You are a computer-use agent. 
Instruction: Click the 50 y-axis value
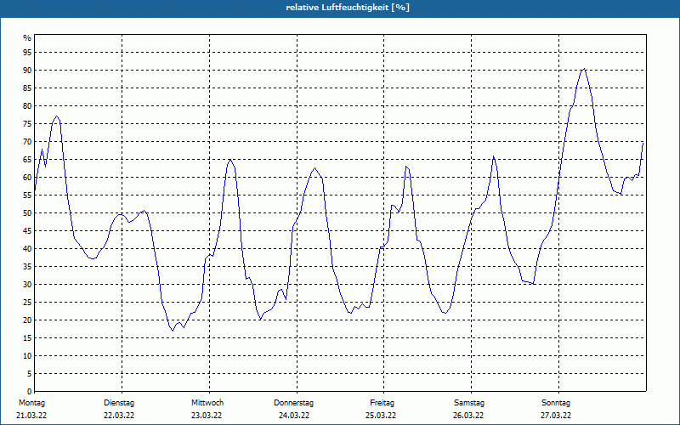pos(27,213)
